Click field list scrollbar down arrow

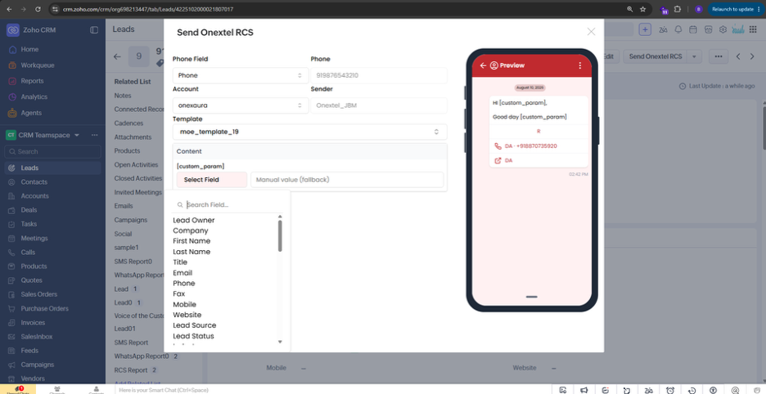tap(280, 342)
